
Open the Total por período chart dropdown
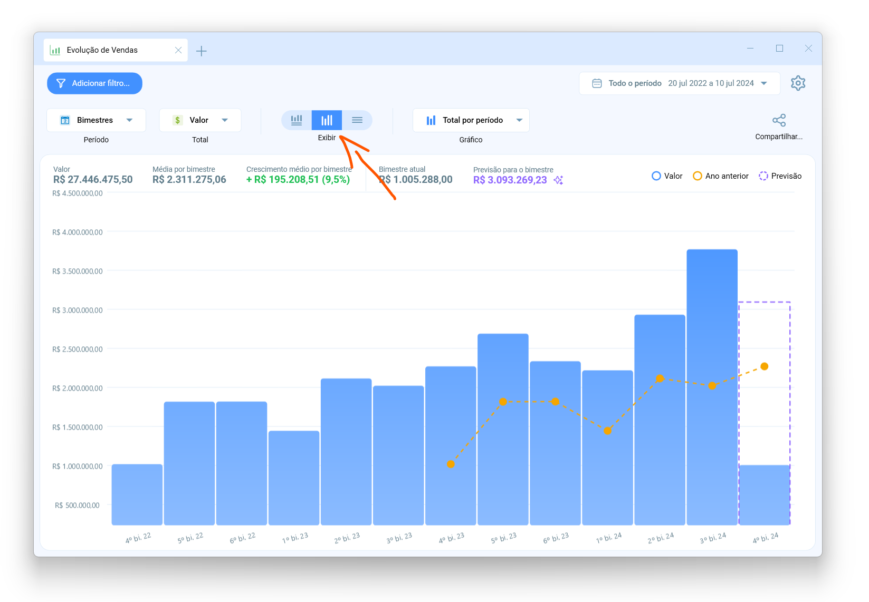pyautogui.click(x=471, y=120)
